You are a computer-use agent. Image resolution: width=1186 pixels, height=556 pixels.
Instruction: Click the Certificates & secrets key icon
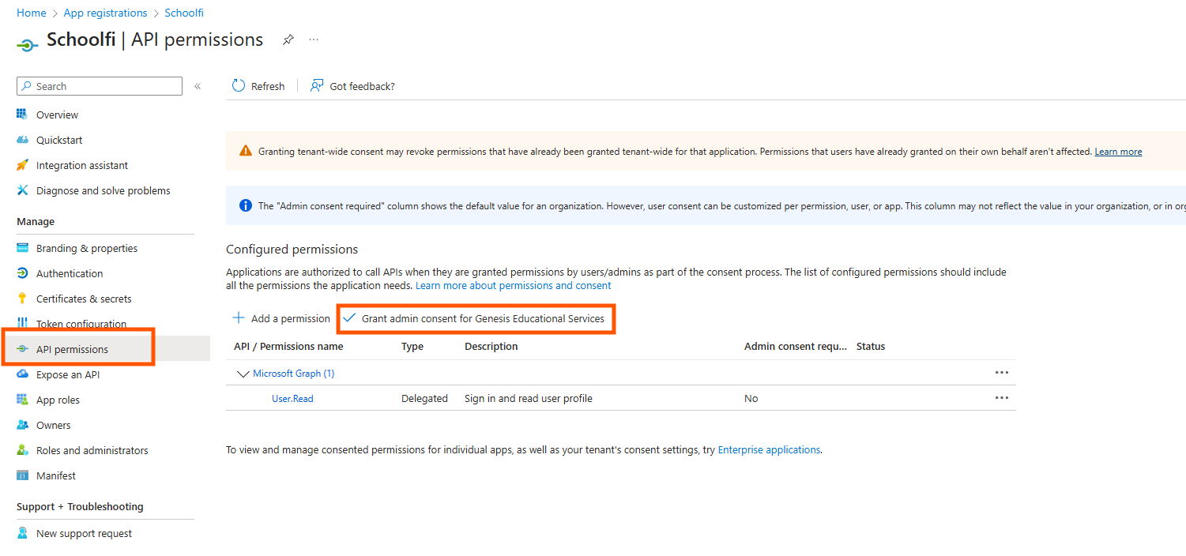22,299
